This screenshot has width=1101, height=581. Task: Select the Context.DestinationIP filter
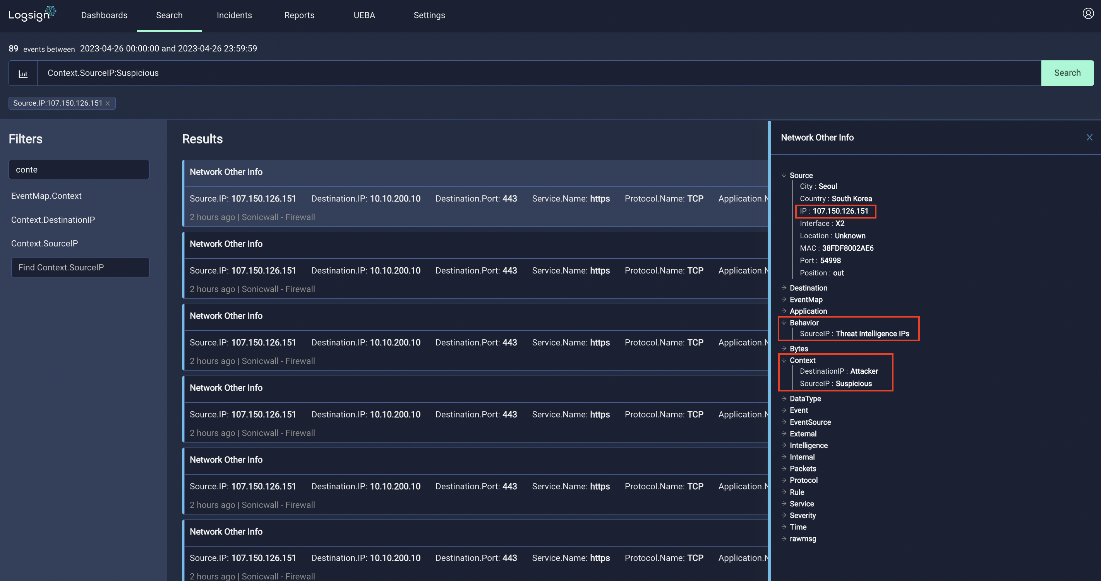[53, 220]
